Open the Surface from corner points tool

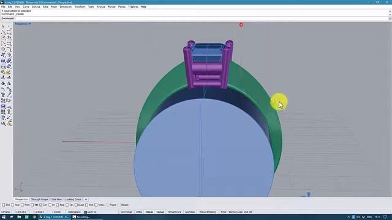pyautogui.click(x=3, y=55)
